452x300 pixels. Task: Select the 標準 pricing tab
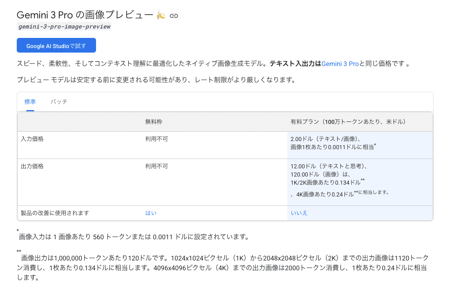tap(29, 102)
